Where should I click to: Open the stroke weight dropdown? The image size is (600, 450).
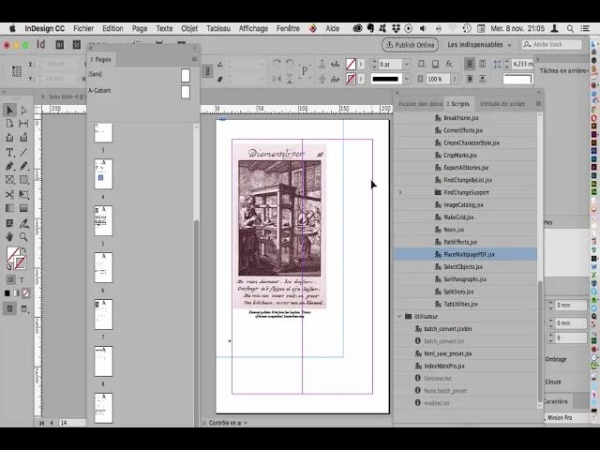(406, 65)
